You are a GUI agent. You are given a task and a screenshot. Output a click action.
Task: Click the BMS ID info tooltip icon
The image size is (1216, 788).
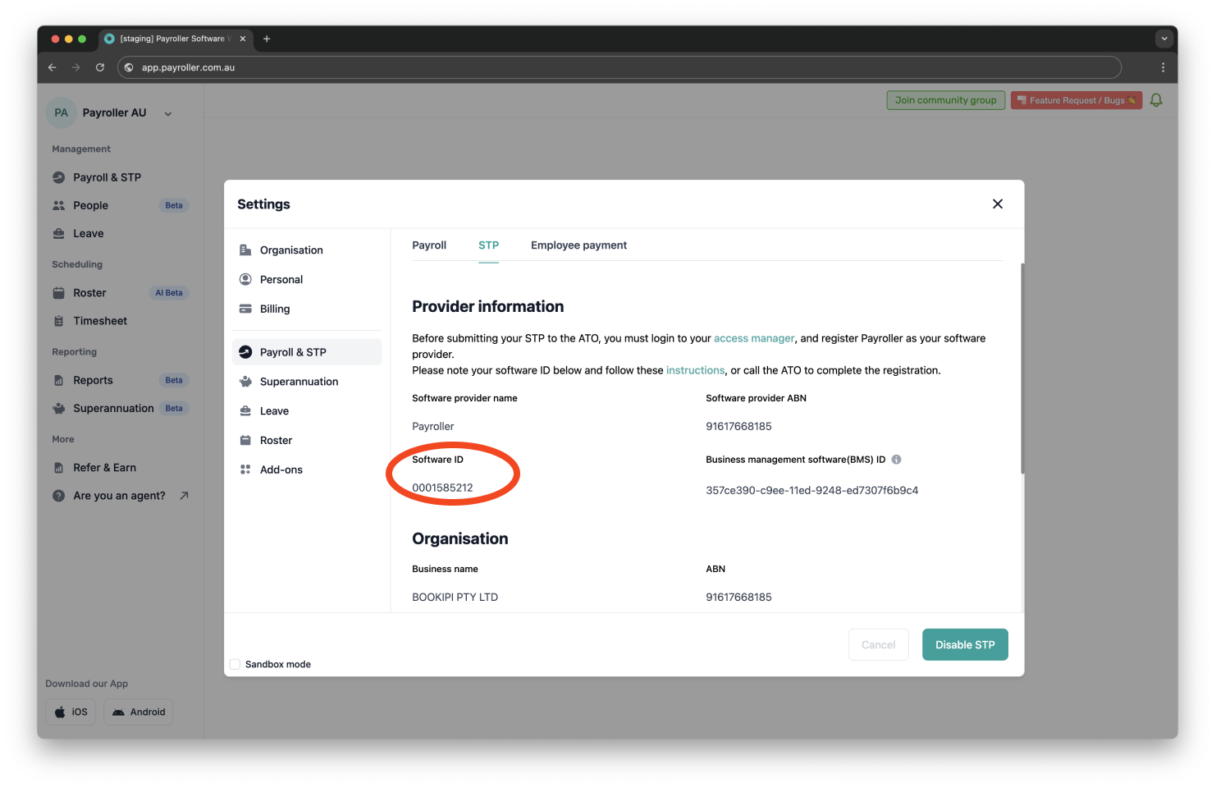896,460
